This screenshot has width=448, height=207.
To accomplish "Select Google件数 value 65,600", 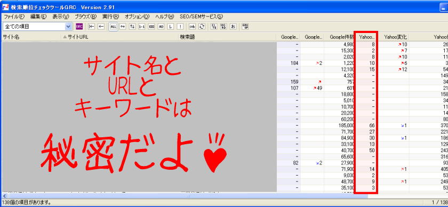I will [x=347, y=156].
